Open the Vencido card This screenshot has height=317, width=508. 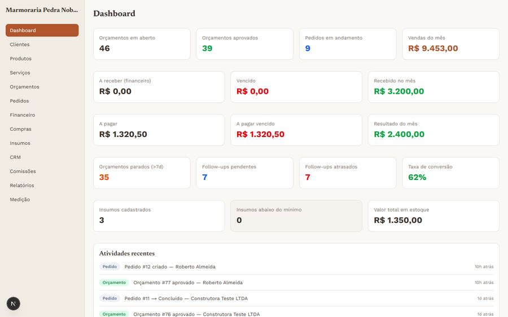click(x=296, y=87)
